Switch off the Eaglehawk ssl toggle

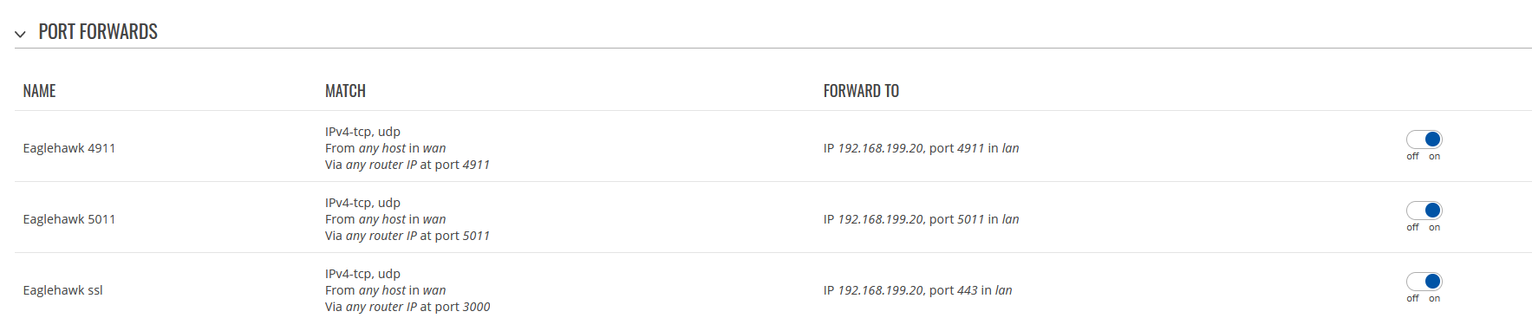coord(1424,282)
